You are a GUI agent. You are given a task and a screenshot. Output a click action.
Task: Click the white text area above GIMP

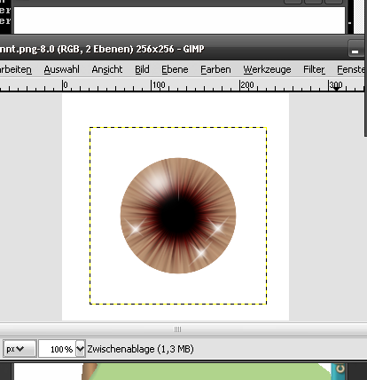click(x=179, y=20)
